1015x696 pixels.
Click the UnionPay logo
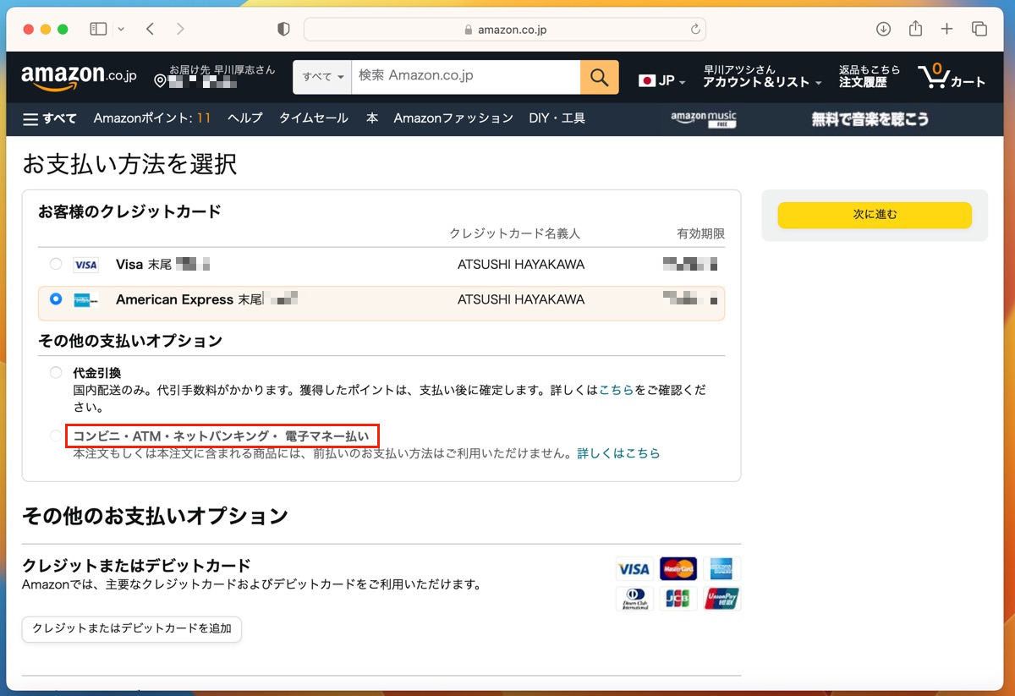pyautogui.click(x=721, y=599)
